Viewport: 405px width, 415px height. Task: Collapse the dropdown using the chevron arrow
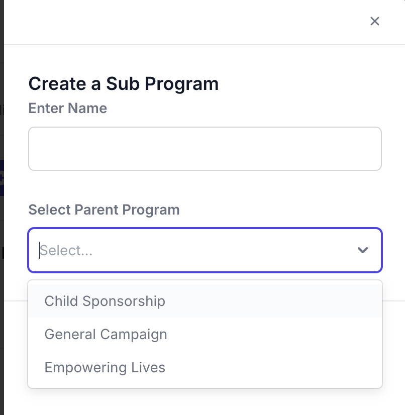click(x=363, y=250)
